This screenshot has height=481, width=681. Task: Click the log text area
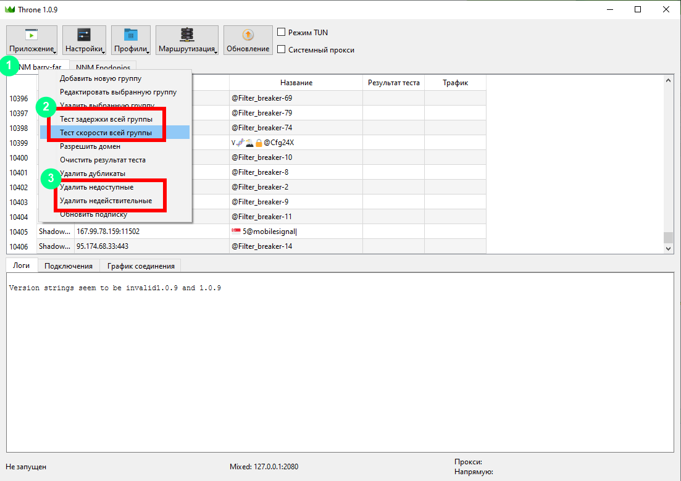coord(340,362)
